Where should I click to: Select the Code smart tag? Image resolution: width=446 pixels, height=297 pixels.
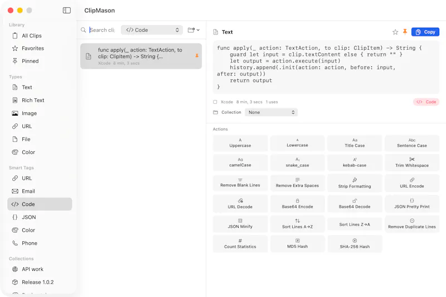click(x=40, y=204)
